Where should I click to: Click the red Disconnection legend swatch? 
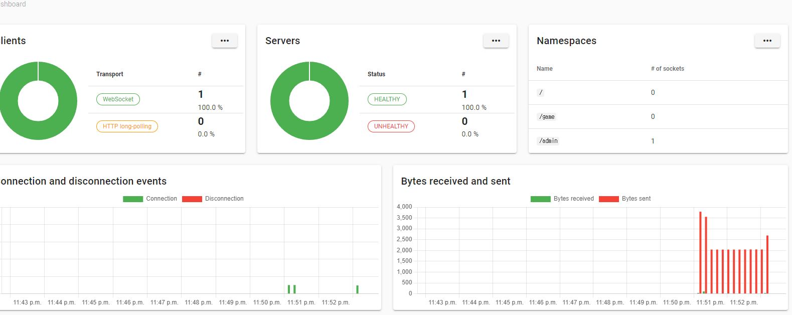[192, 199]
